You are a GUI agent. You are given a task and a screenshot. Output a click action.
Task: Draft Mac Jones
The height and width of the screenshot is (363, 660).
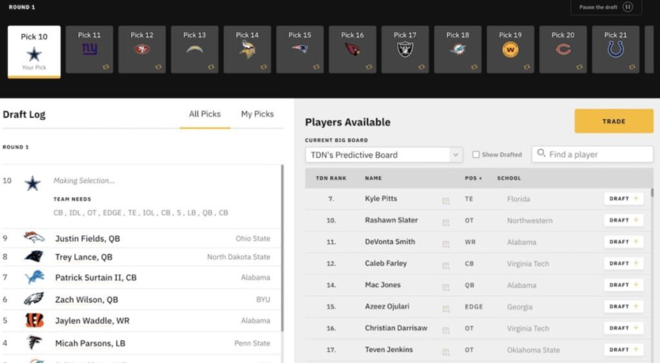pyautogui.click(x=623, y=285)
